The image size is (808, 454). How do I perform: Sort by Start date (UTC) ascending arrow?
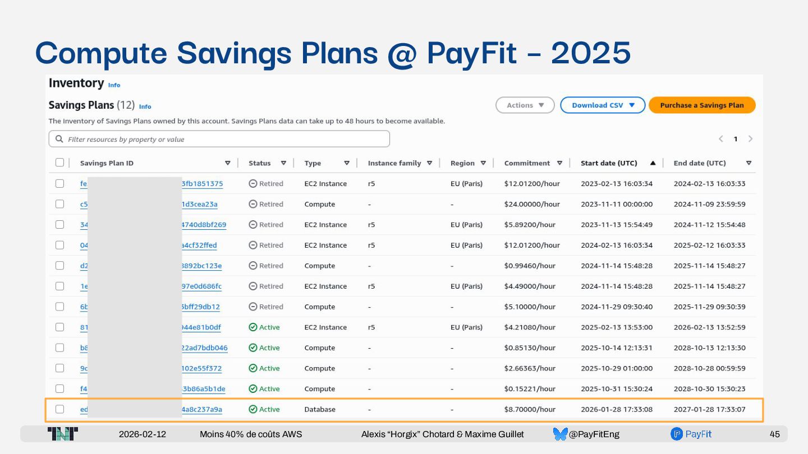click(653, 163)
